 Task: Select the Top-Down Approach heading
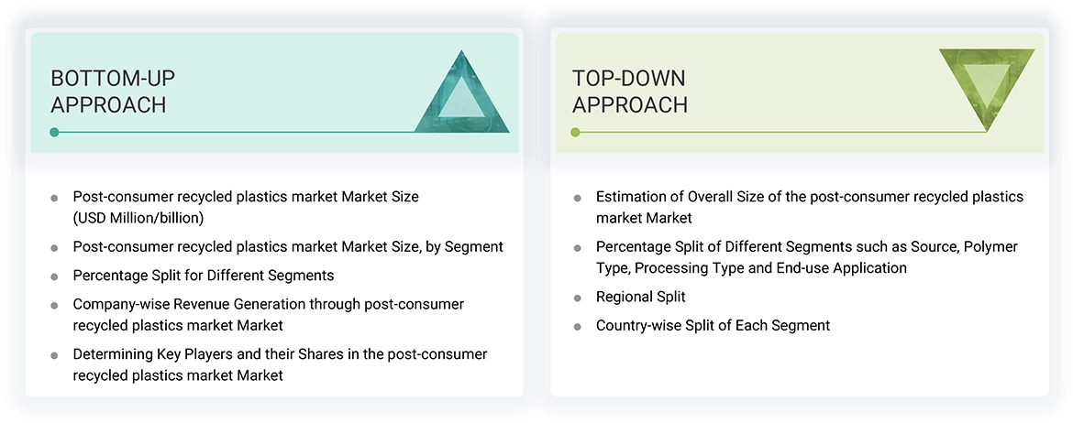629,92
